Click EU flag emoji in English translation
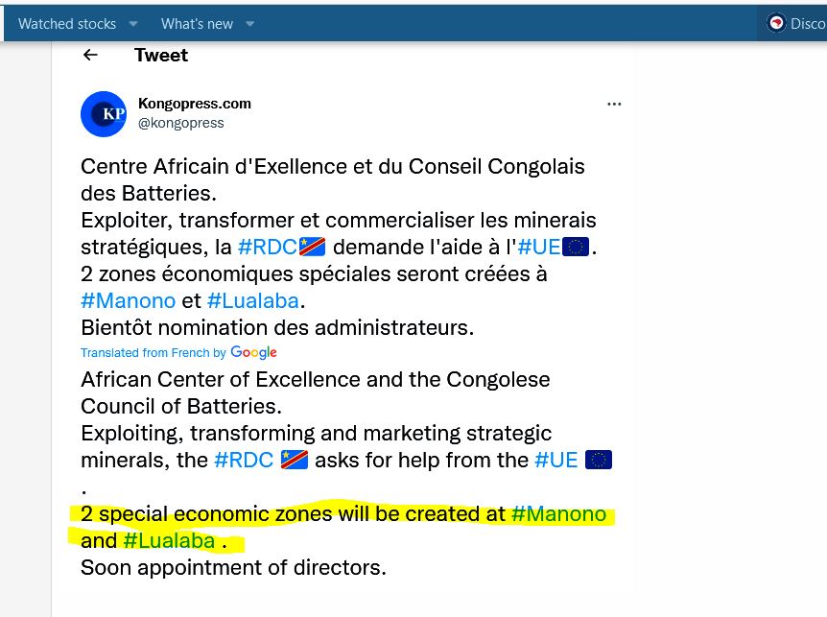 (599, 460)
